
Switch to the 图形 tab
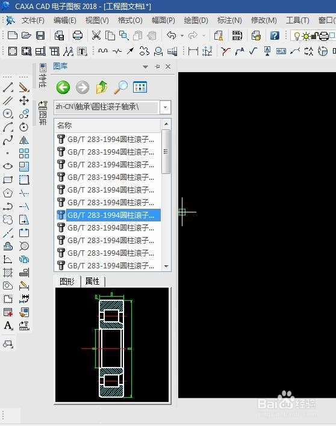[x=67, y=282]
